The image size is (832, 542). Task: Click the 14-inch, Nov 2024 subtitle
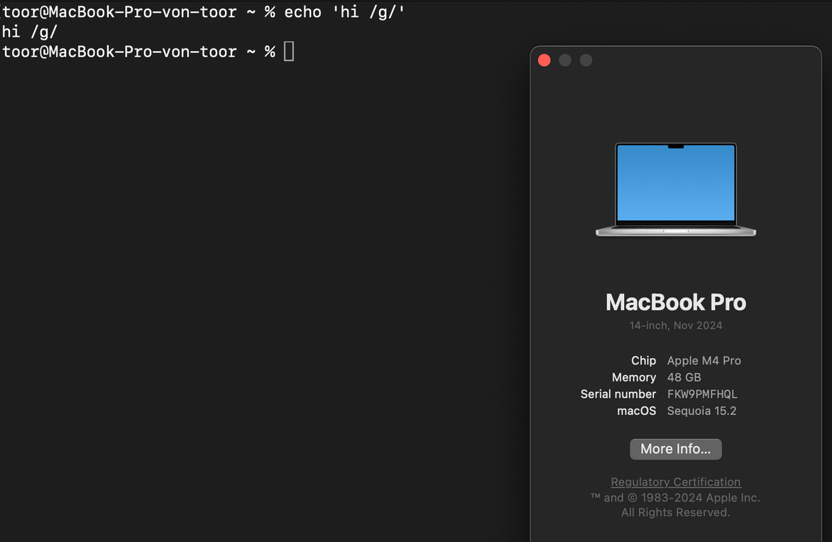(675, 325)
